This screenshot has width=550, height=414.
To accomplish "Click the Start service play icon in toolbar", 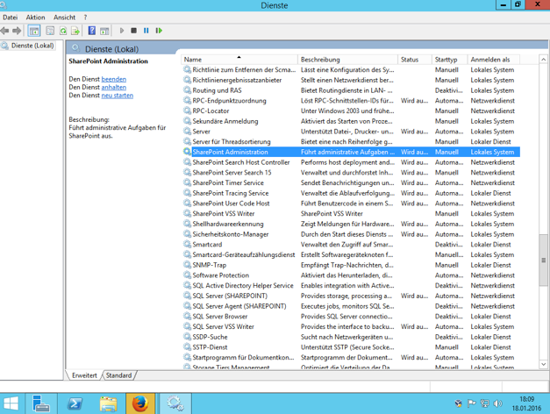I will (x=122, y=31).
